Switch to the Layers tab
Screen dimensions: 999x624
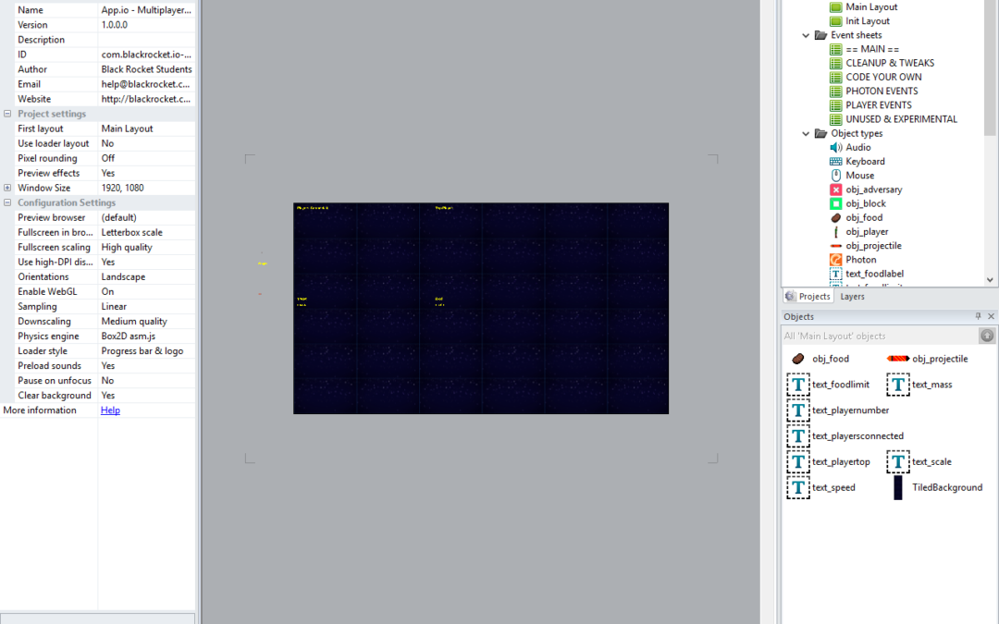[852, 297]
